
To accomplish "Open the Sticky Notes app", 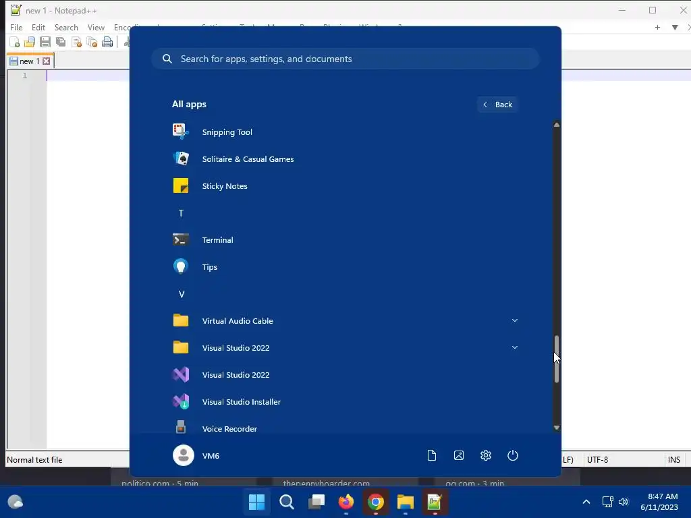I will pyautogui.click(x=345, y=186).
